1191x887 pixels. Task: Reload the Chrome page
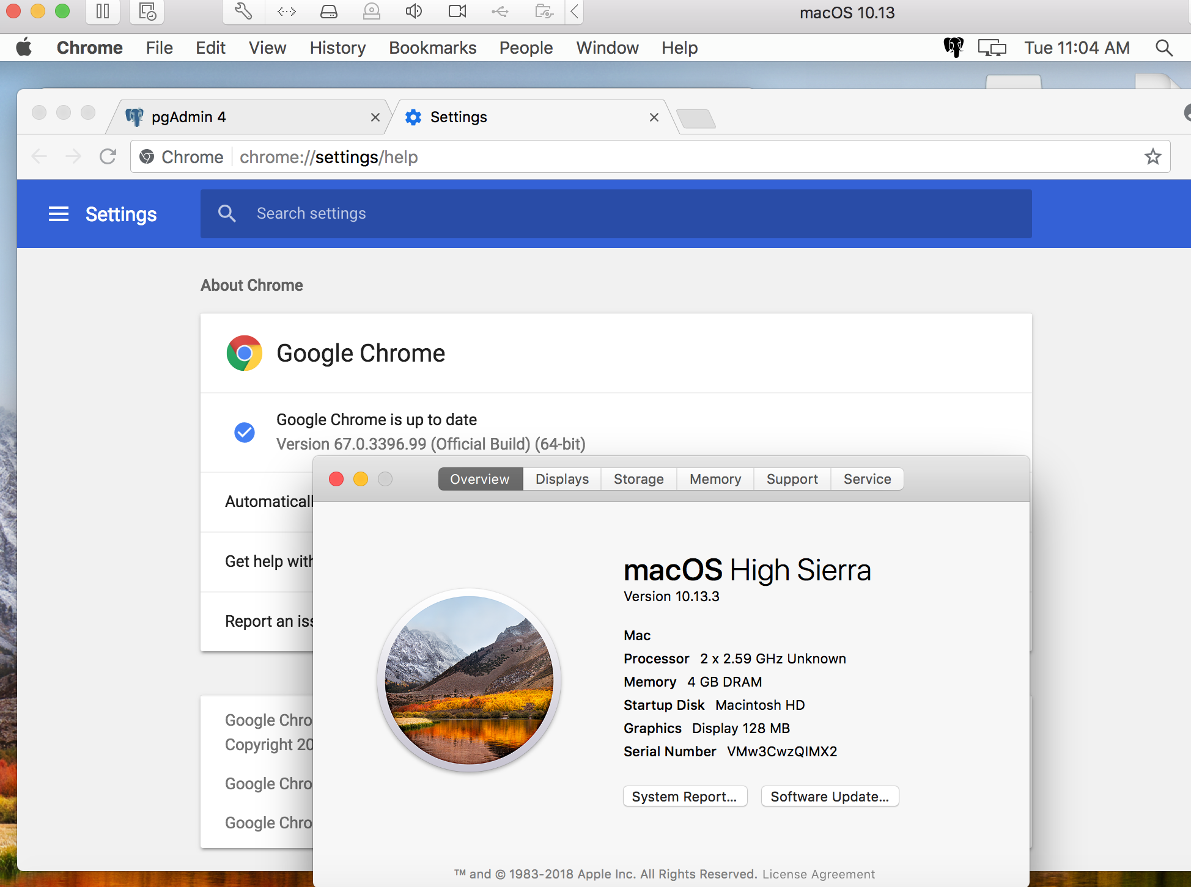click(x=108, y=157)
